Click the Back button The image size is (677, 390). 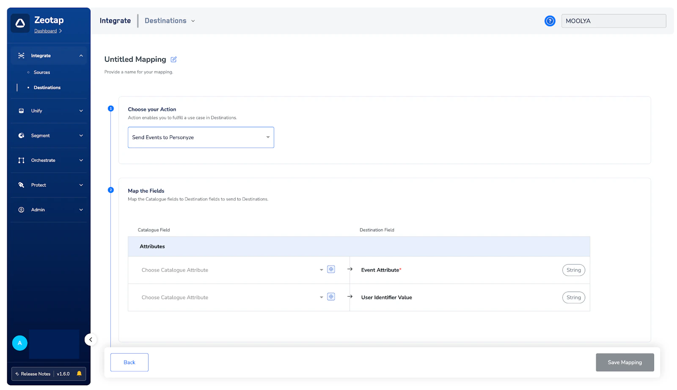coord(129,363)
